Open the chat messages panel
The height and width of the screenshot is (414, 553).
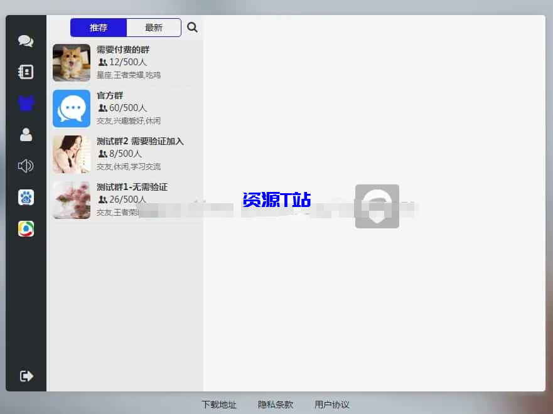point(25,40)
